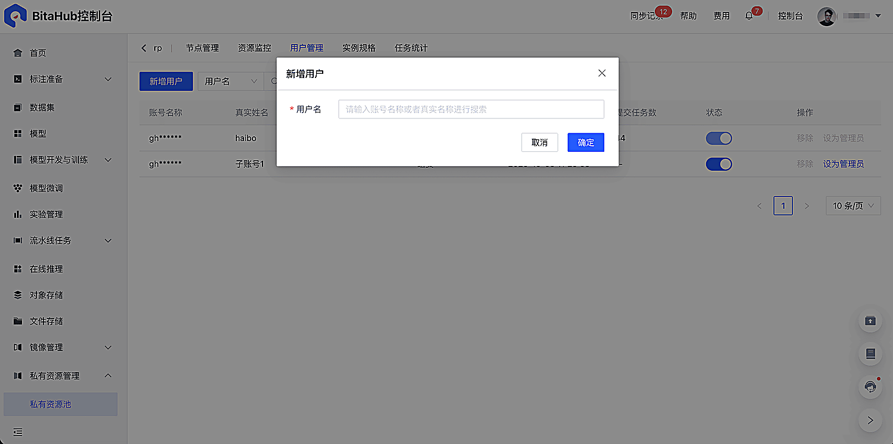Open 控制台 in top bar
This screenshot has height=444, width=893.
coord(790,16)
